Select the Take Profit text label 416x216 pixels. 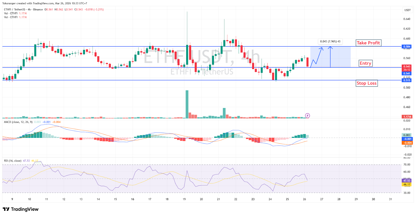pyautogui.click(x=368, y=43)
